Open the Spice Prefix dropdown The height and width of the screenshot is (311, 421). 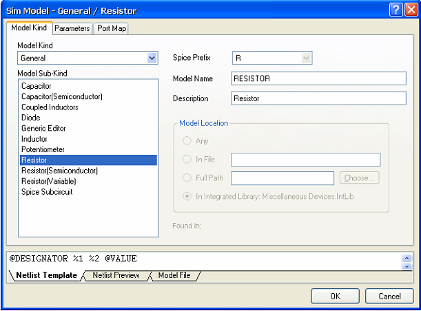coord(307,58)
